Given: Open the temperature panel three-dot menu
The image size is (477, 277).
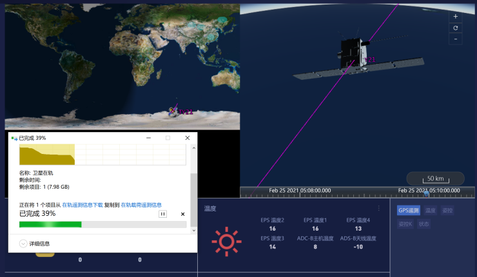Looking at the screenshot, I should point(379,208).
